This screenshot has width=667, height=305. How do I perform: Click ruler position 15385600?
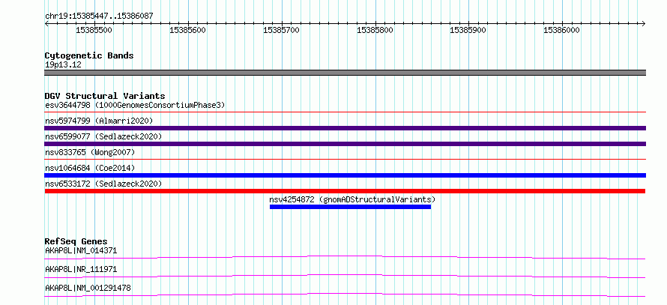tap(187, 30)
